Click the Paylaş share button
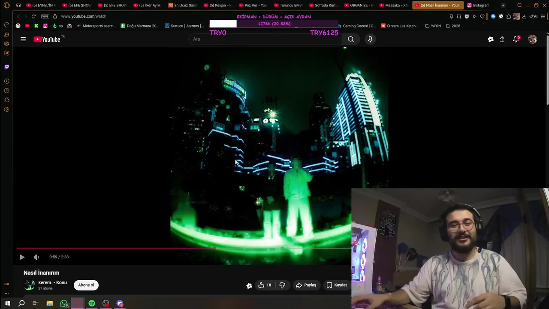This screenshot has height=309, width=549. [306, 285]
